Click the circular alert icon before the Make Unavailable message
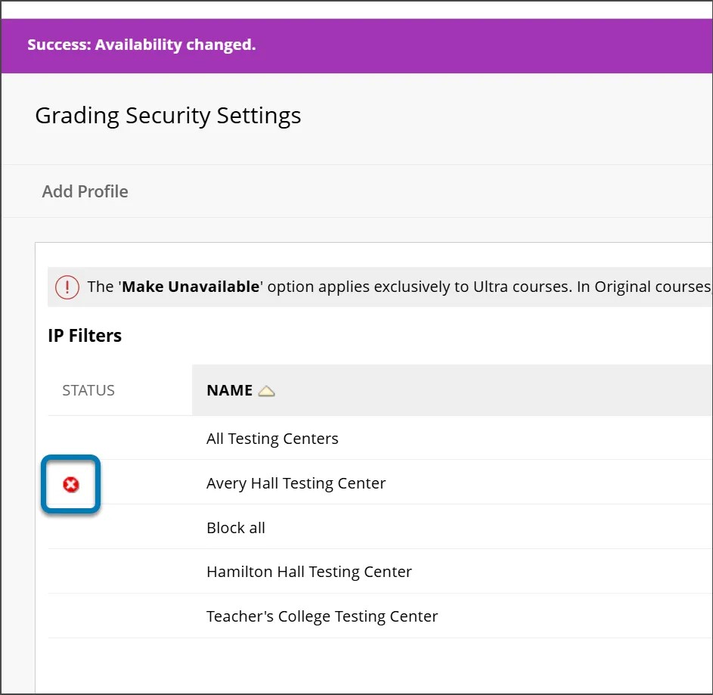The image size is (713, 695). (67, 287)
